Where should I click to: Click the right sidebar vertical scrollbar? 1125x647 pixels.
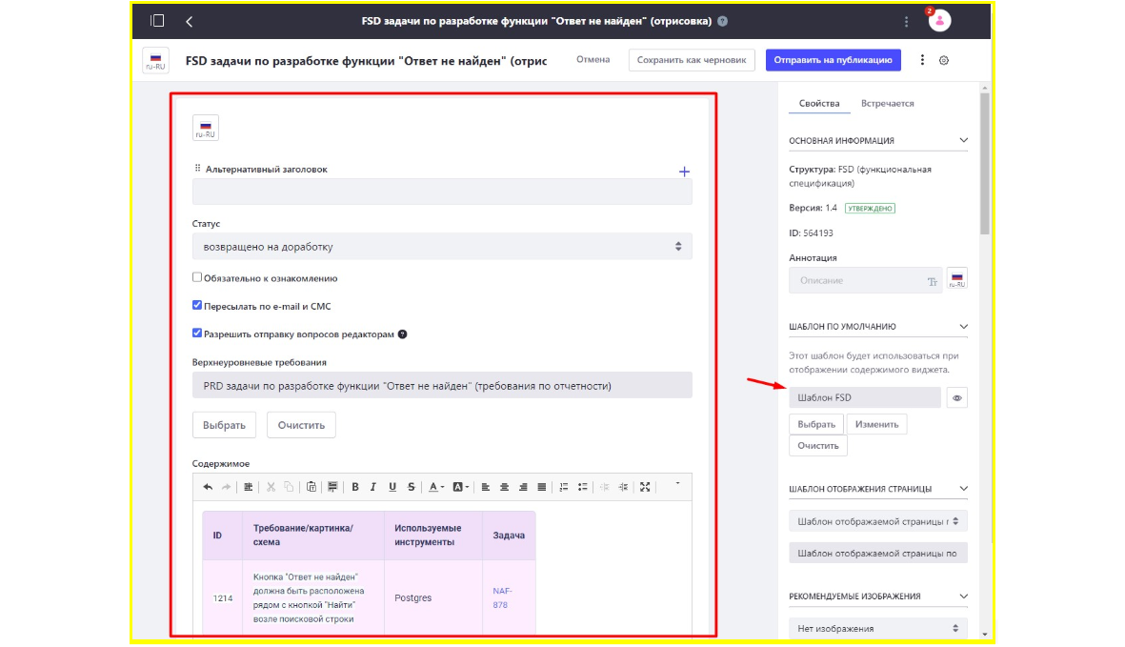coord(984,165)
